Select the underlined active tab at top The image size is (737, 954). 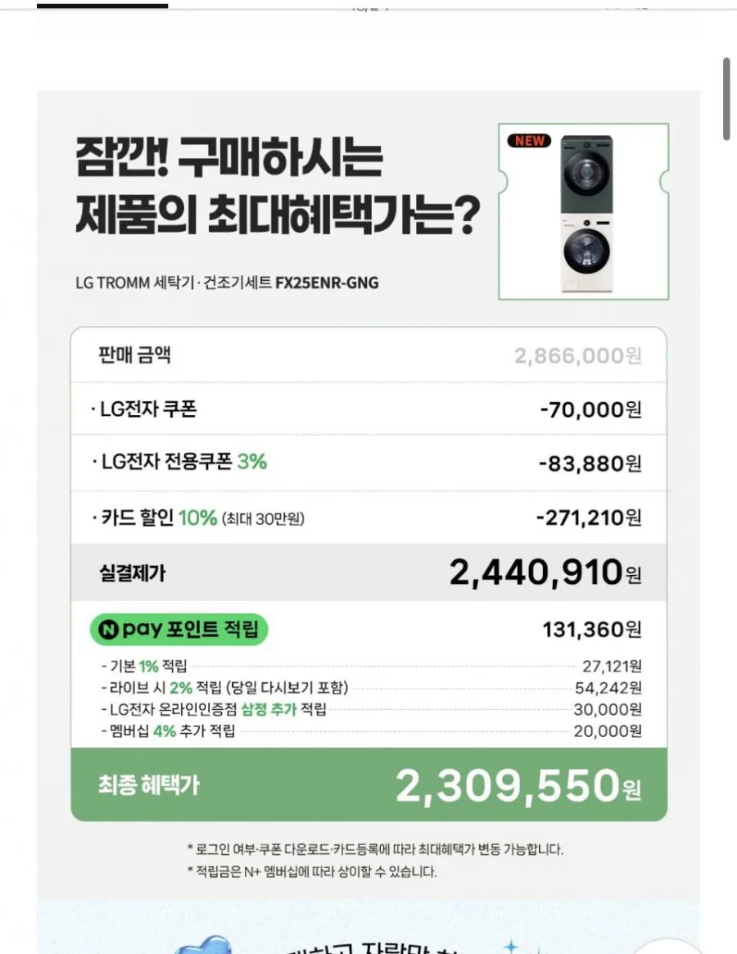point(102,6)
